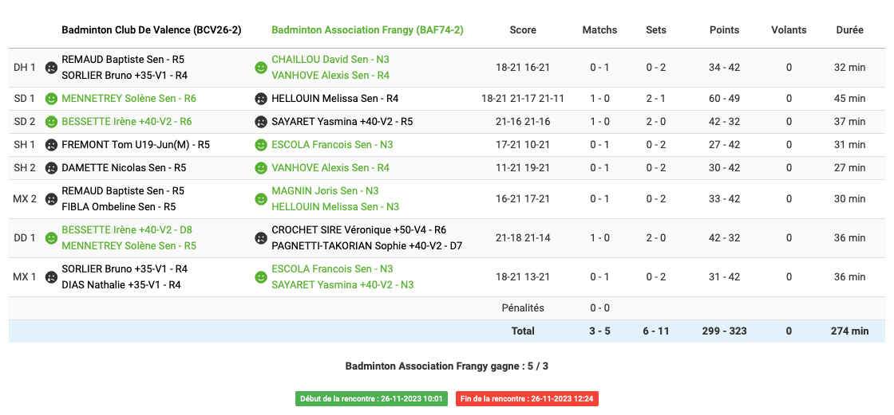Open player CHAILLOU David Sen - N3
This screenshot has width=894, height=415.
330,59
